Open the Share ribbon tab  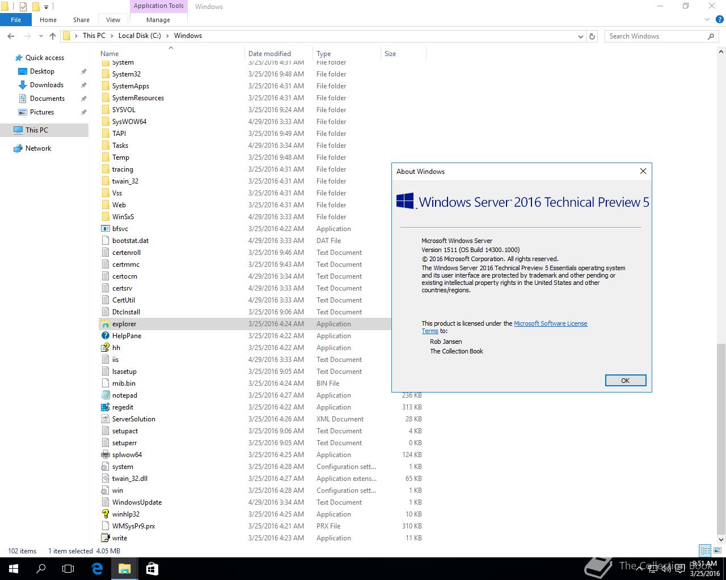(x=81, y=19)
